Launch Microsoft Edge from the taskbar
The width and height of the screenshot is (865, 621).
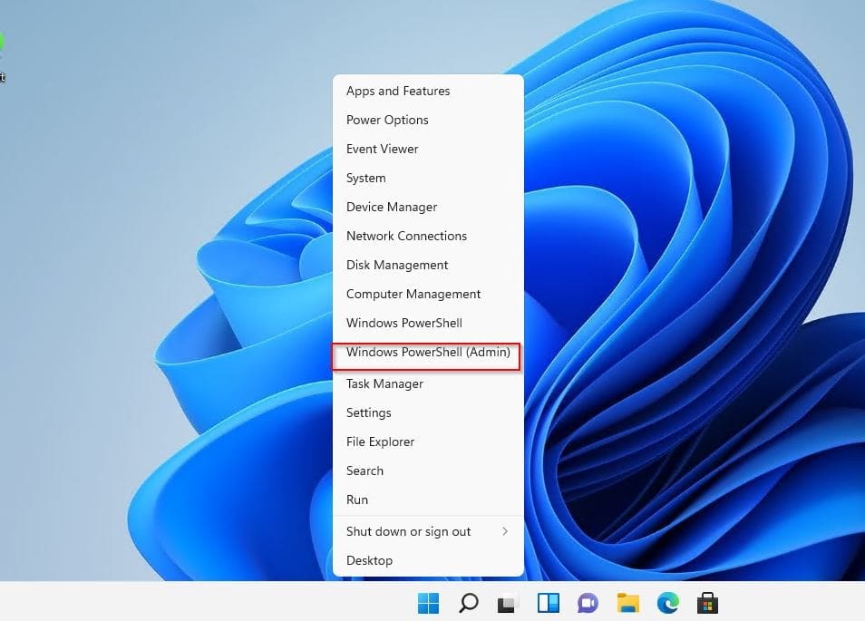(667, 603)
